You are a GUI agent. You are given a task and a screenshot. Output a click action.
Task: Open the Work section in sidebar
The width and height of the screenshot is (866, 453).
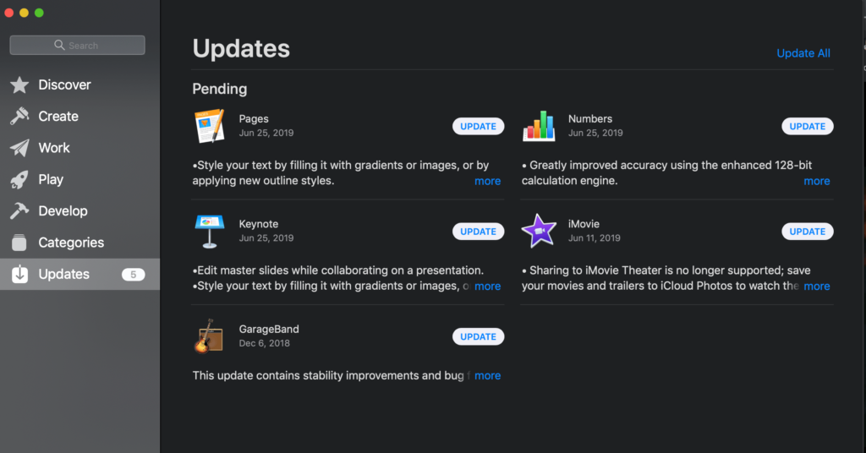(x=54, y=148)
